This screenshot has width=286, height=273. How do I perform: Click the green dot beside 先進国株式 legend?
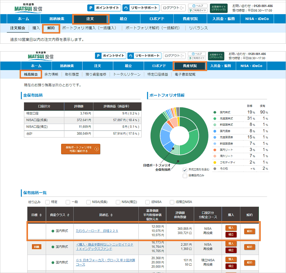215,118
